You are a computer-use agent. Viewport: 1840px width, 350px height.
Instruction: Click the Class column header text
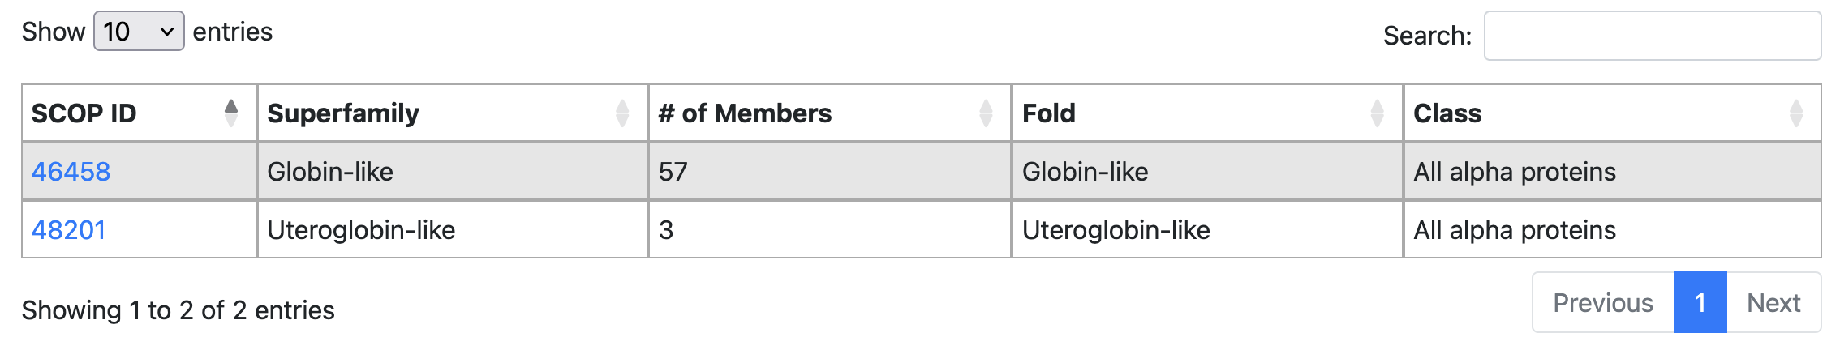pos(1447,113)
